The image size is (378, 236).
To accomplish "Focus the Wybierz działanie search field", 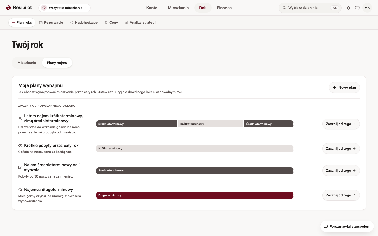I will click(x=310, y=8).
